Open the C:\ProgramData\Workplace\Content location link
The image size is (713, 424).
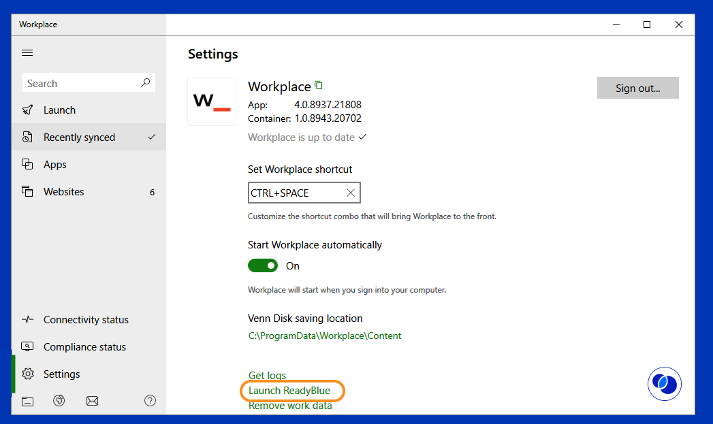point(325,336)
